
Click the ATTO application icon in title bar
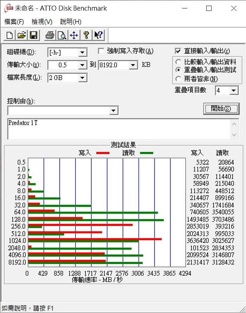click(x=8, y=8)
